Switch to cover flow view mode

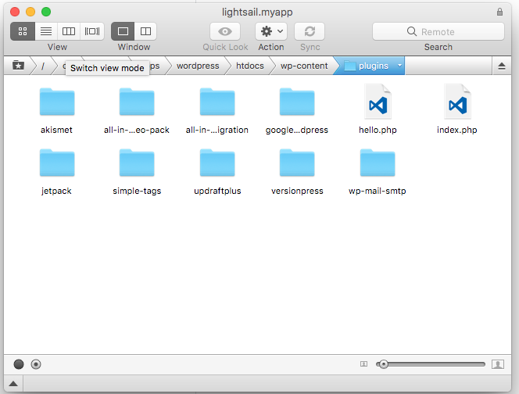92,31
